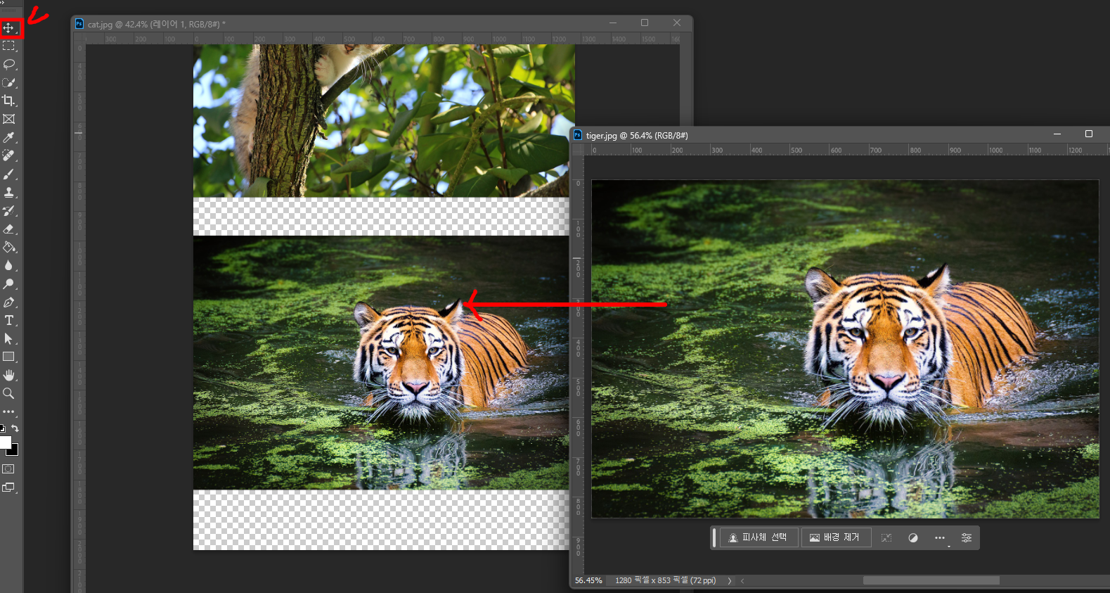
Task: Select the Blur tool
Action: click(9, 265)
